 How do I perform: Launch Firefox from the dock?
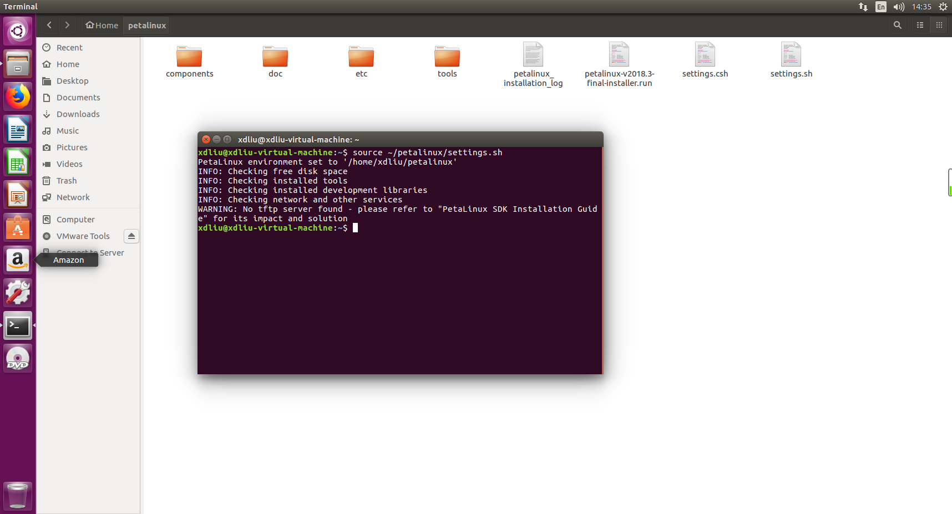pyautogui.click(x=17, y=96)
